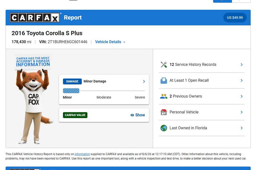This screenshot has width=258, height=170.
Task: Click the blue DAMAGE badge
Action: (x=72, y=82)
